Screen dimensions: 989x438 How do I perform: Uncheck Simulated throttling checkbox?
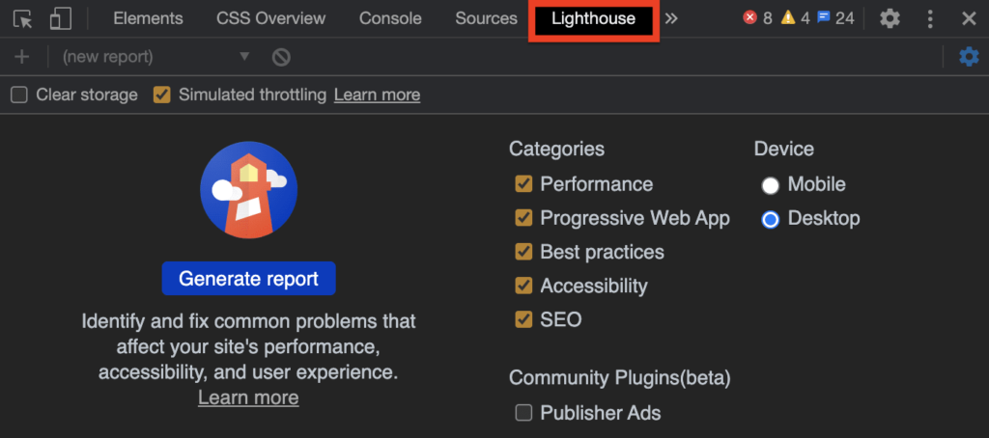pyautogui.click(x=162, y=96)
